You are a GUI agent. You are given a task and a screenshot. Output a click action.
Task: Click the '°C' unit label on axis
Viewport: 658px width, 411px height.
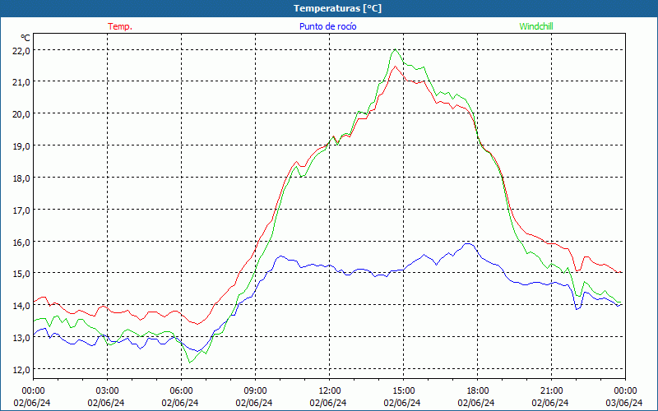pos(25,38)
